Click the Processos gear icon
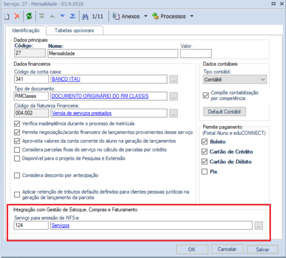 click(x=155, y=16)
